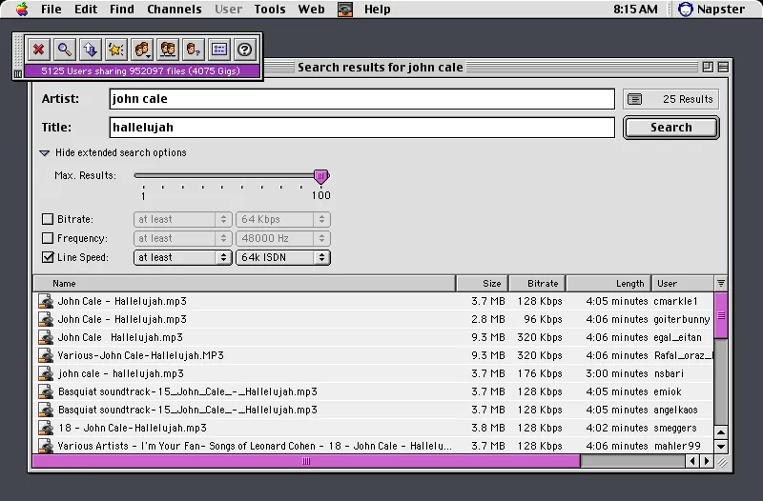Enable the Bitrate checkbox
Image resolution: width=763 pixels, height=501 pixels.
[48, 219]
